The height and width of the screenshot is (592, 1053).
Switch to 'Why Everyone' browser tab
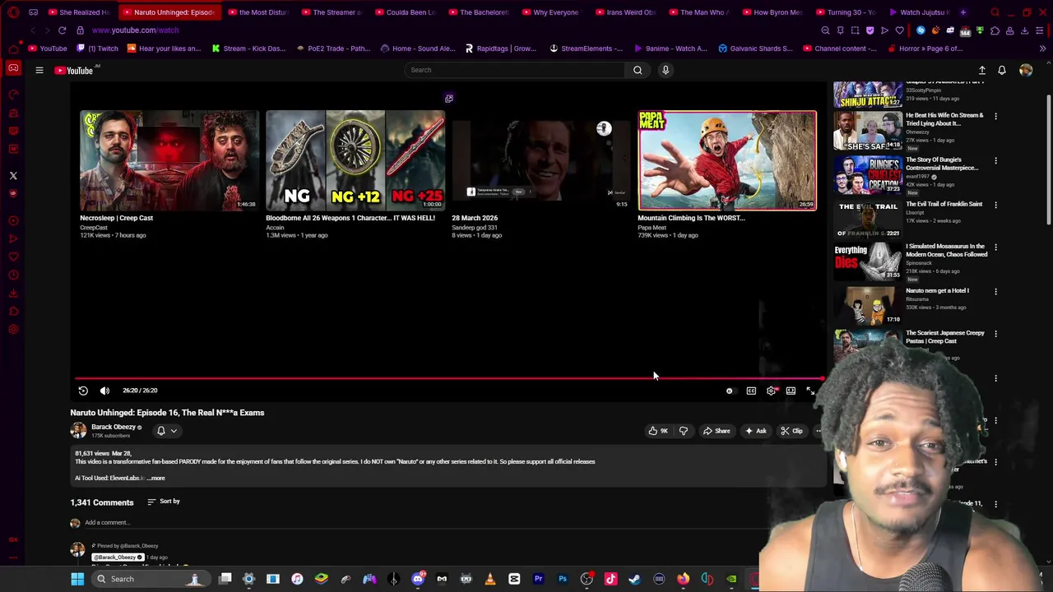pyautogui.click(x=550, y=12)
